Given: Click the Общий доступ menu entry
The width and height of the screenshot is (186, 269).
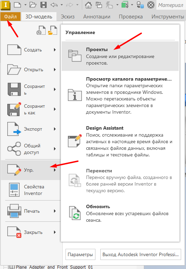Looking at the screenshot, I should pos(31,149).
